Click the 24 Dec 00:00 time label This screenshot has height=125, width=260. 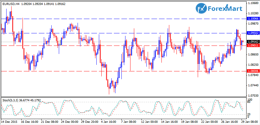point(70,122)
